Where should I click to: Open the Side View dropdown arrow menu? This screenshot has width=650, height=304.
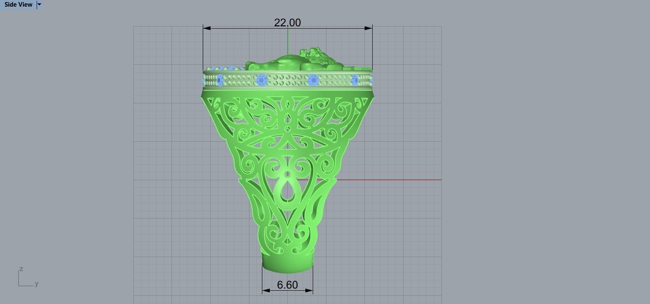39,5
